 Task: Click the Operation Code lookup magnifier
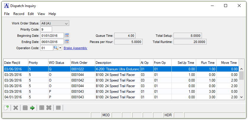coord(56,48)
